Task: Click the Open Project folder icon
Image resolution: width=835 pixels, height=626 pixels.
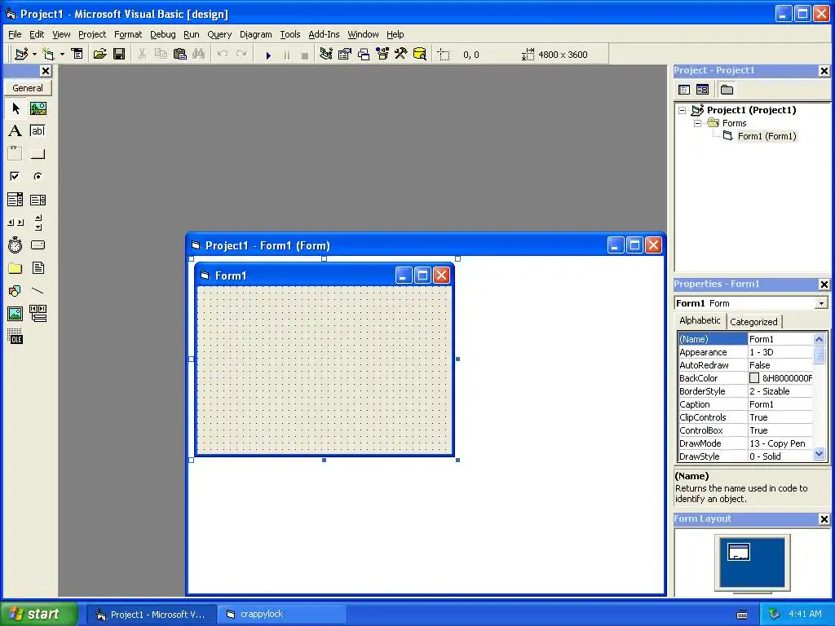Action: tap(99, 54)
